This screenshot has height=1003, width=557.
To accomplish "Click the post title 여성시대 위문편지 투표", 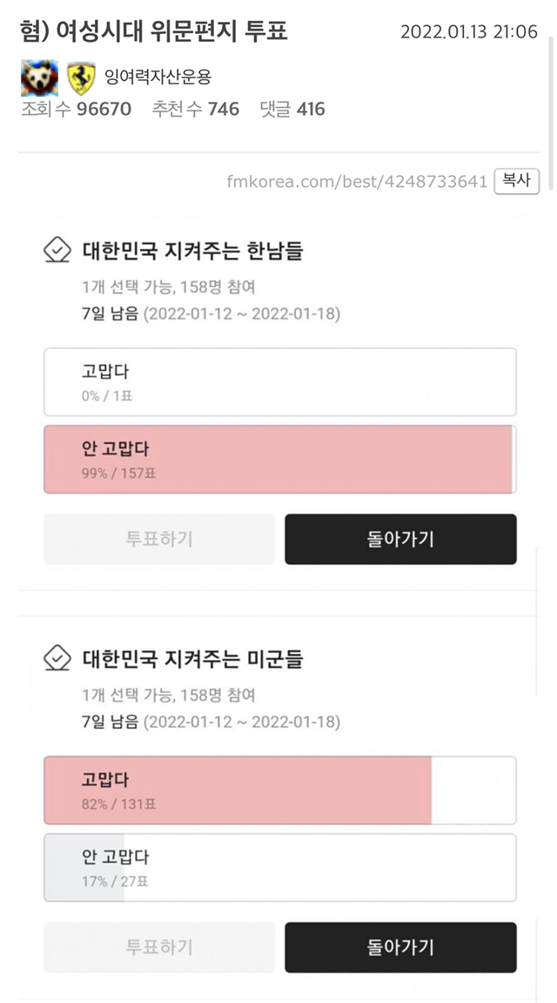I will 154,32.
